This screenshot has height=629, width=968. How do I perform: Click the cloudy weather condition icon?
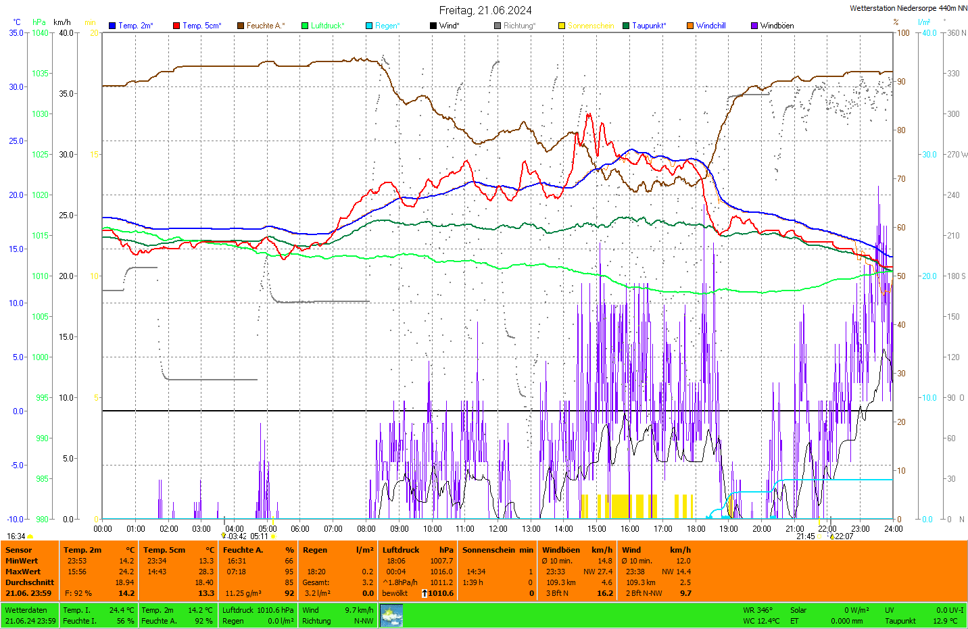391,615
